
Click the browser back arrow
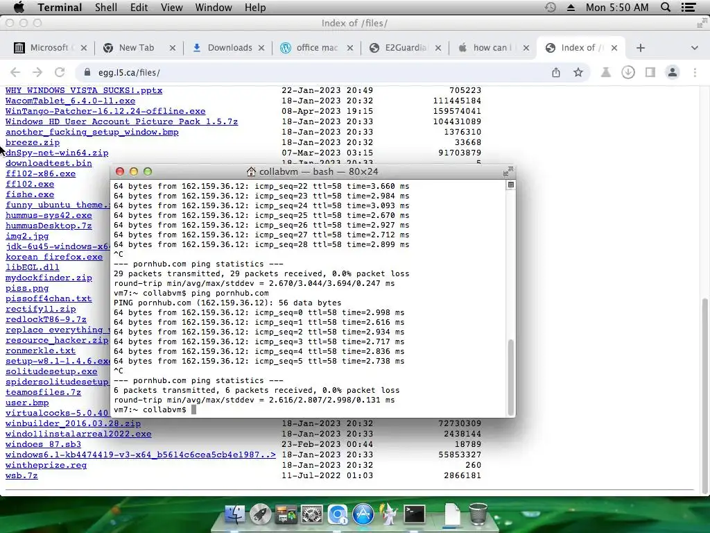(15, 72)
